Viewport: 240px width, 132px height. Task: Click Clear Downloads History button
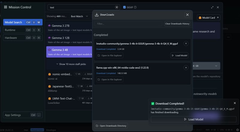click(x=177, y=24)
